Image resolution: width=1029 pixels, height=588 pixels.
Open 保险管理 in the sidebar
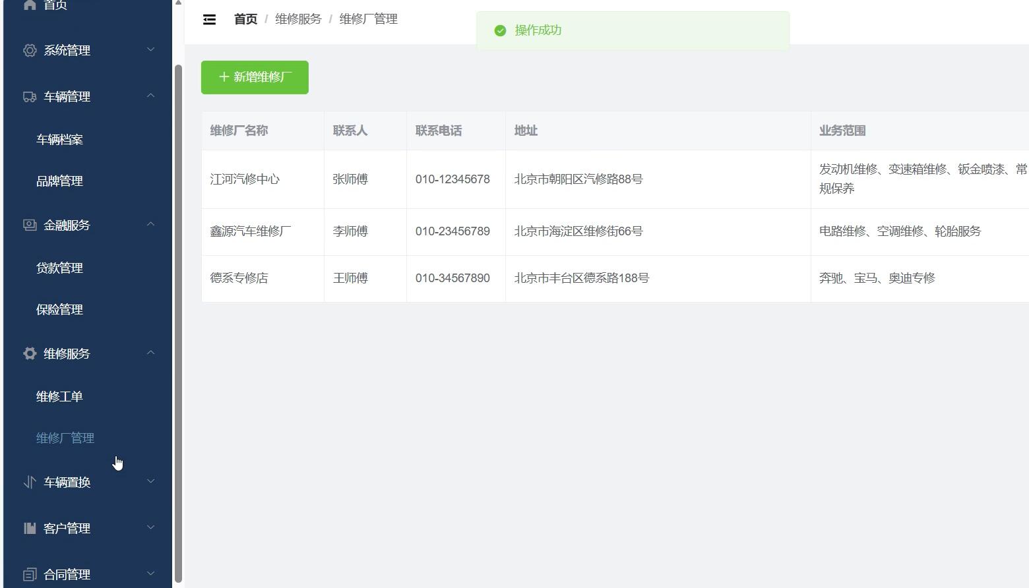tap(59, 310)
